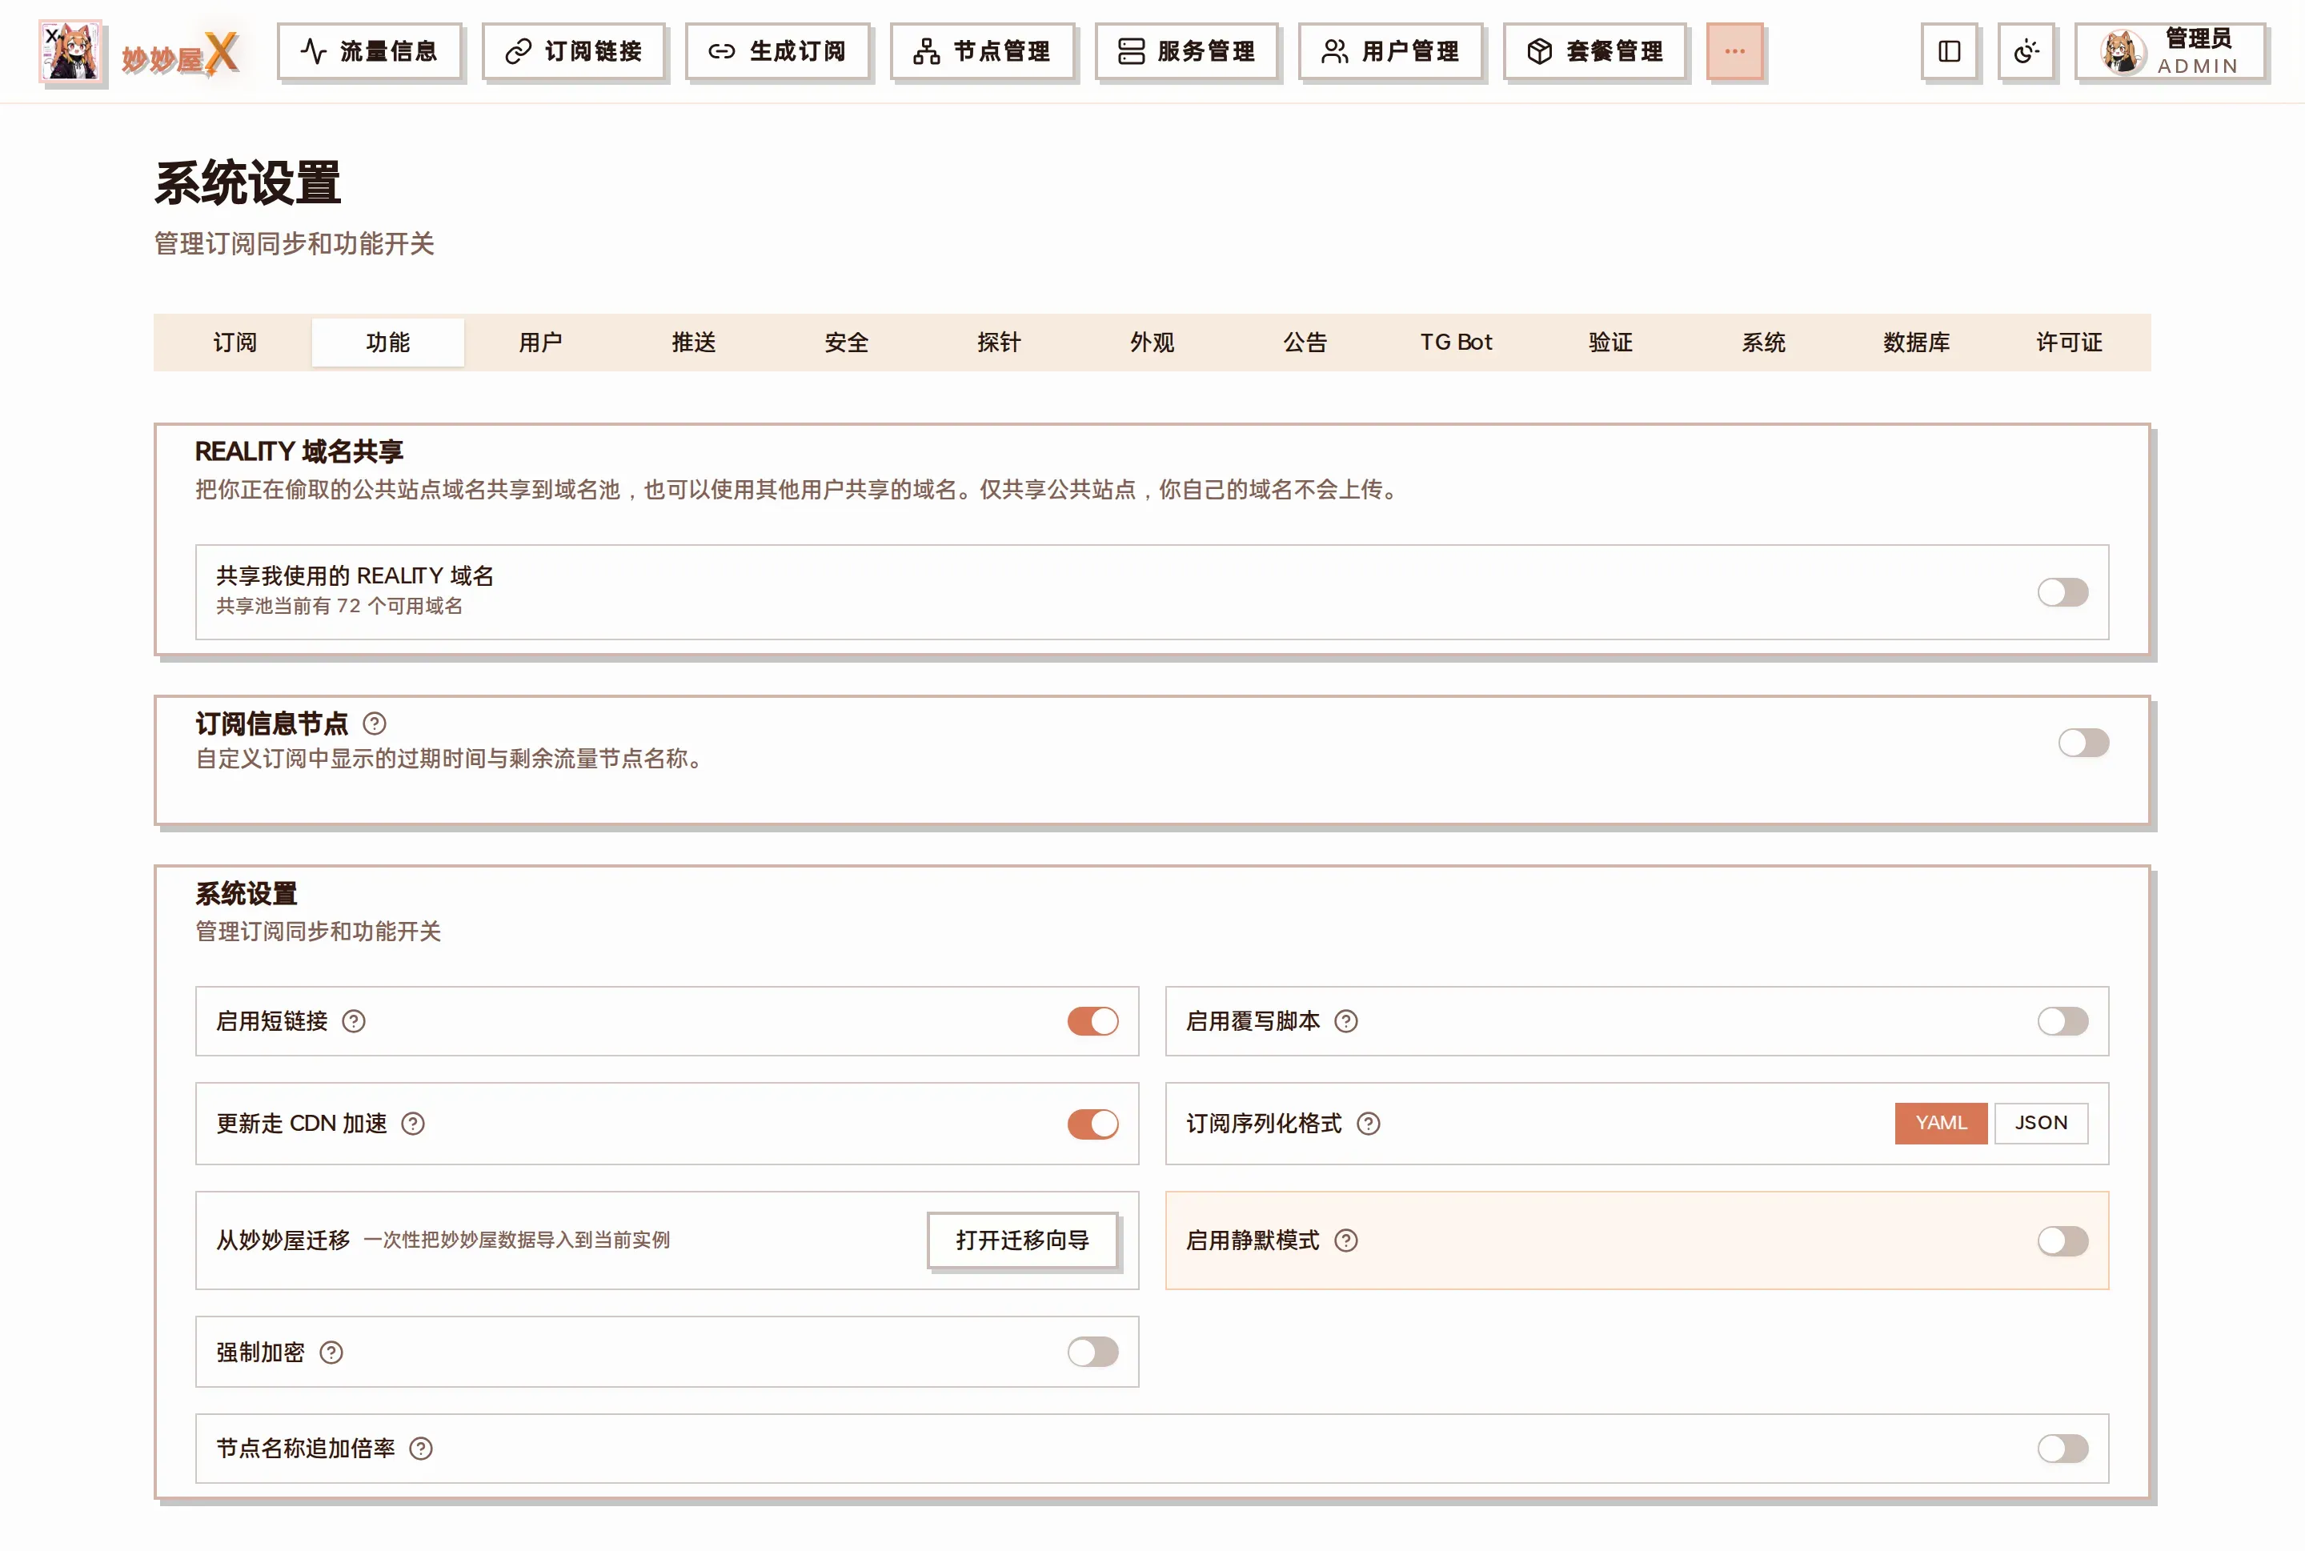2305x1551 pixels.
Task: Open 套餐管理 package management
Action: pos(1596,51)
